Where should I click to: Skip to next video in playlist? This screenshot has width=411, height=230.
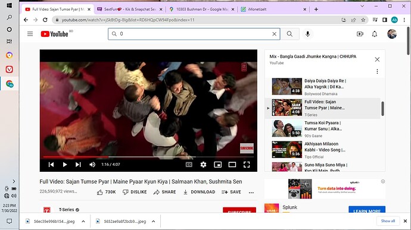click(x=78, y=164)
